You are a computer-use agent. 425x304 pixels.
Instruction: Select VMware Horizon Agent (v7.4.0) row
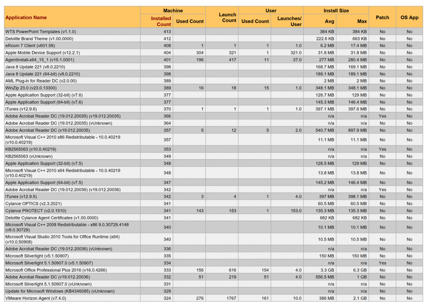[x=213, y=298]
